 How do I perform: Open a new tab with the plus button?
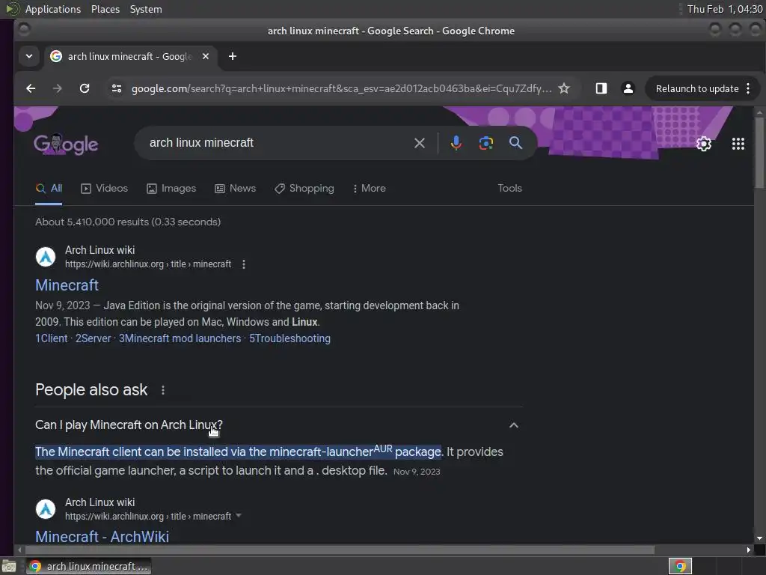pyautogui.click(x=233, y=56)
